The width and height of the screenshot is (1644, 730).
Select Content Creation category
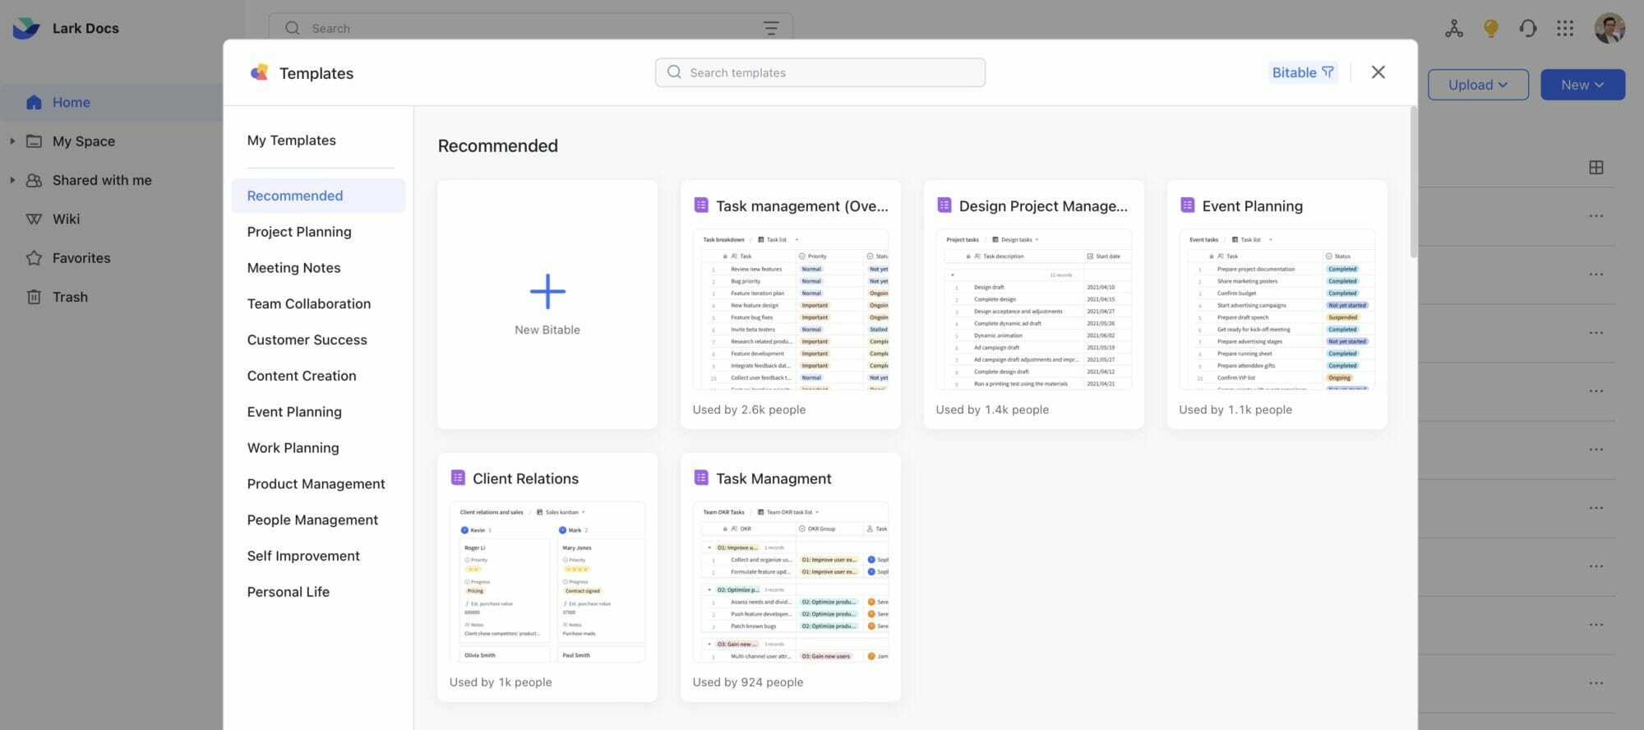pyautogui.click(x=302, y=377)
